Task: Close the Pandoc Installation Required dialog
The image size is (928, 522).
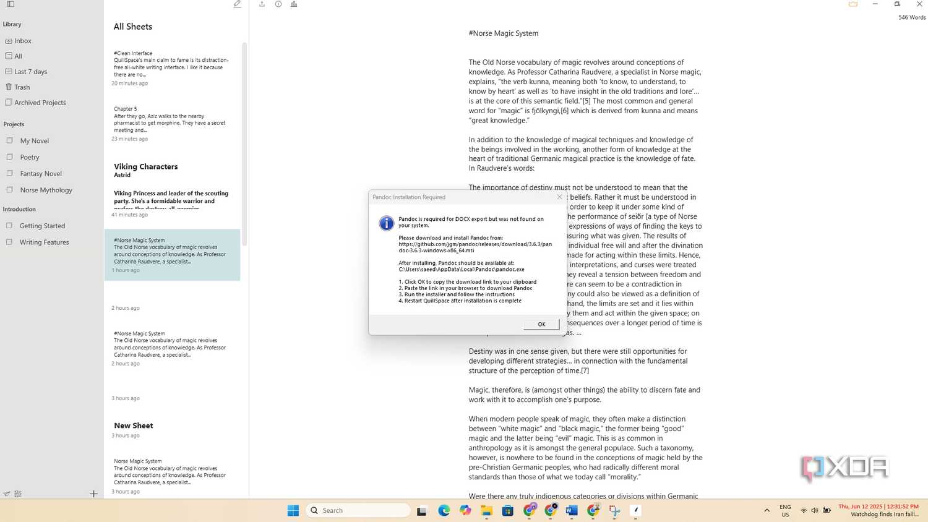Action: 559,197
